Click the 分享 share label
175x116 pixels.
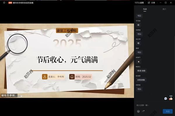click(153, 3)
